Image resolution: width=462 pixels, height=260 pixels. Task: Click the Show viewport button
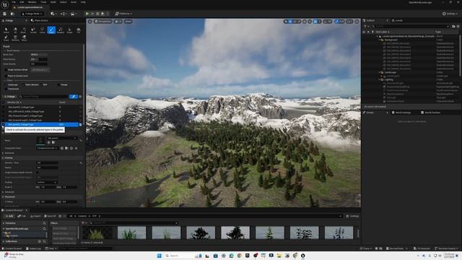128,22
